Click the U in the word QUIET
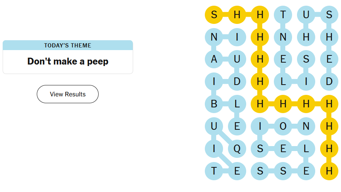341x192 pixels. pos(214,126)
